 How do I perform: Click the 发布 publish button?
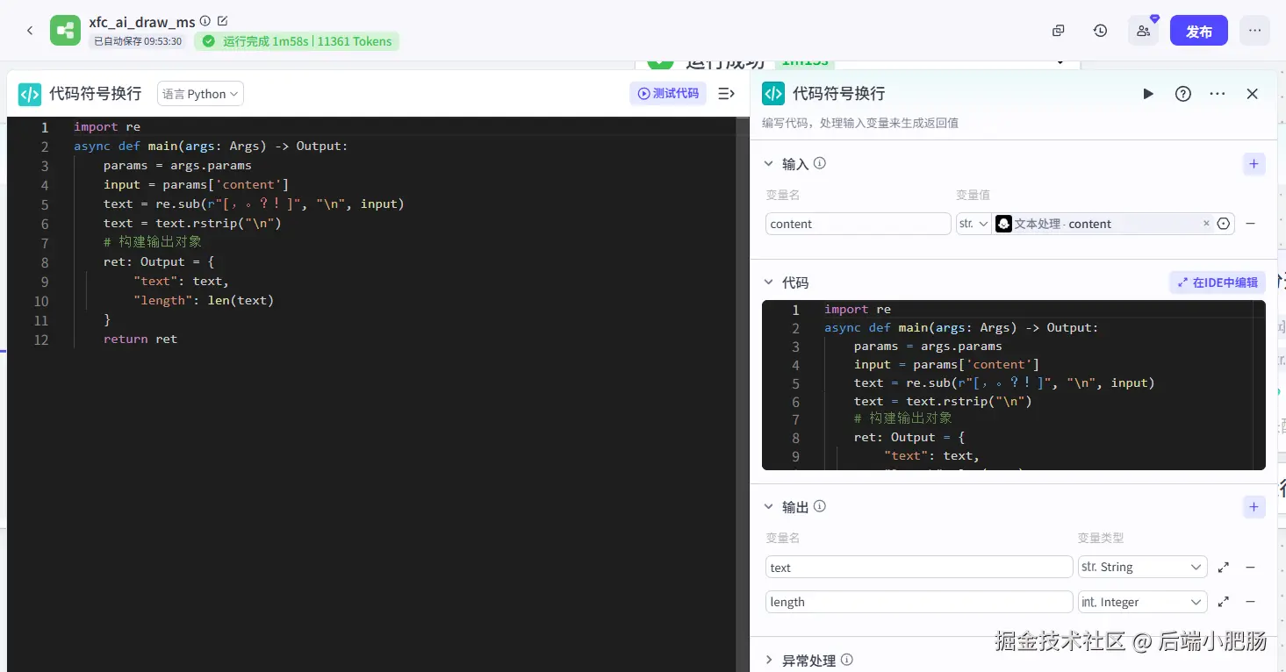coord(1199,31)
